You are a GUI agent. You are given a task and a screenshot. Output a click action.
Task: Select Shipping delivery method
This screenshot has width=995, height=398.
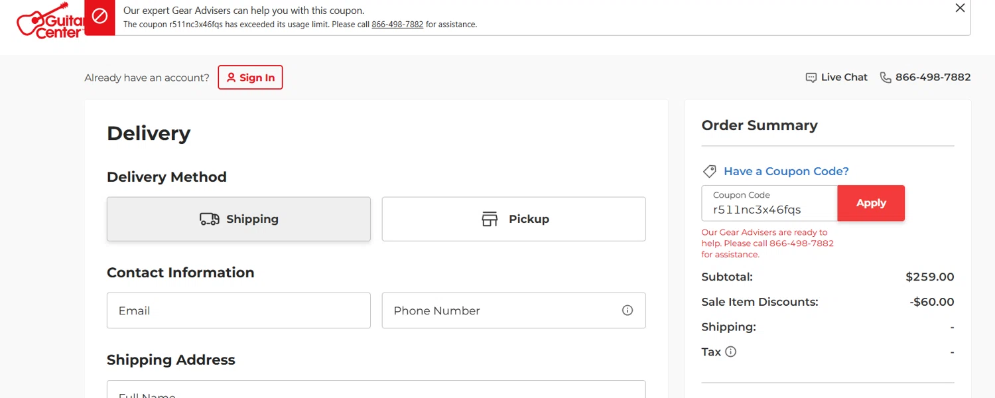tap(239, 219)
